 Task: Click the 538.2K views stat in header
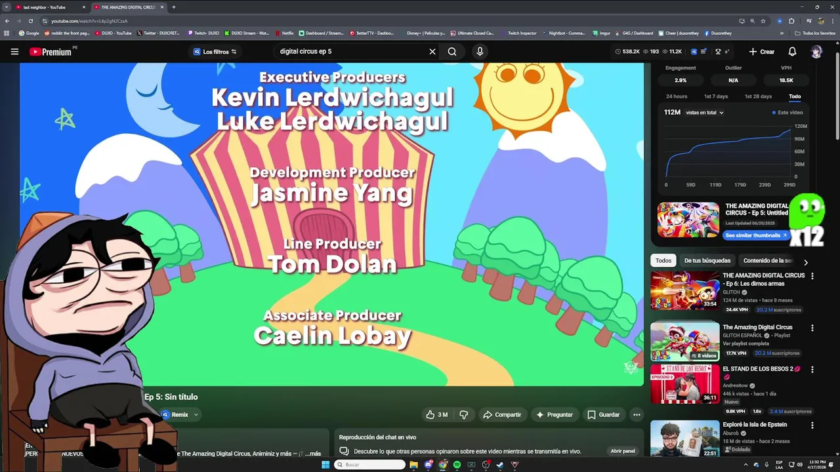627,51
